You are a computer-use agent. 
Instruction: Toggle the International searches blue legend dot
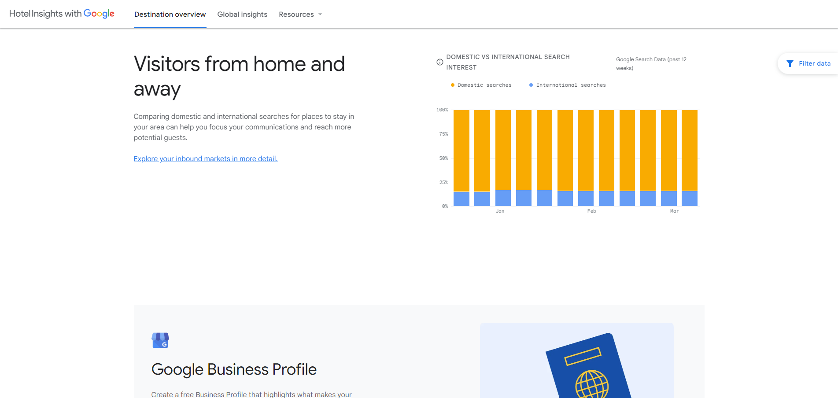pyautogui.click(x=531, y=85)
